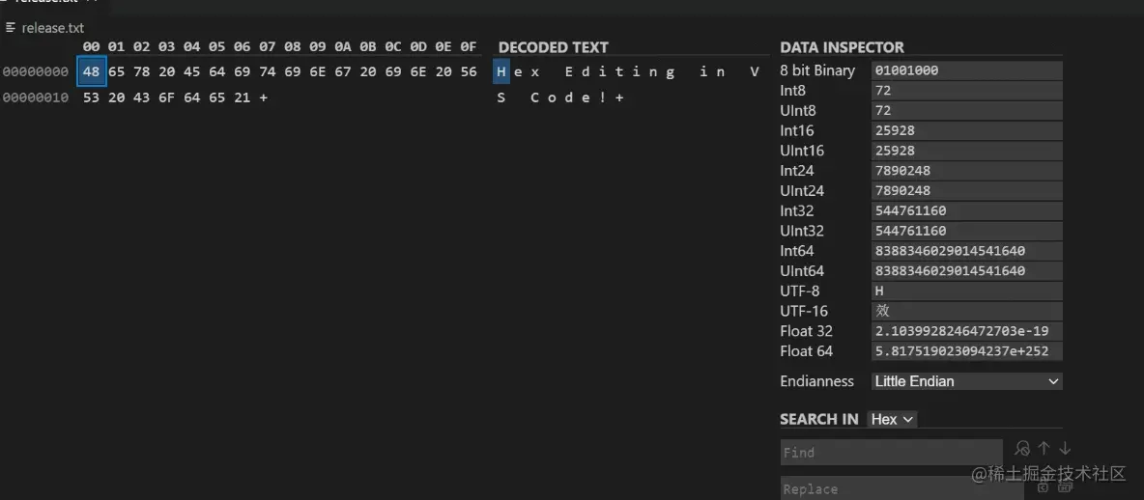
Task: Click the UTF-16 value field
Action: point(967,311)
